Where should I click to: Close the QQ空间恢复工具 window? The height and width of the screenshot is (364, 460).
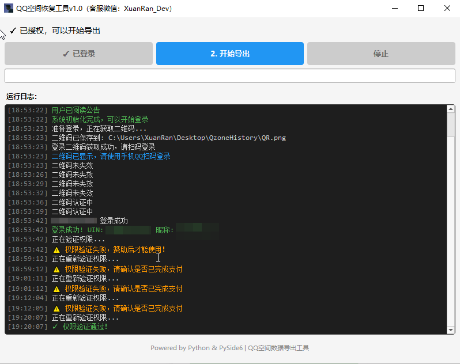tap(447, 9)
